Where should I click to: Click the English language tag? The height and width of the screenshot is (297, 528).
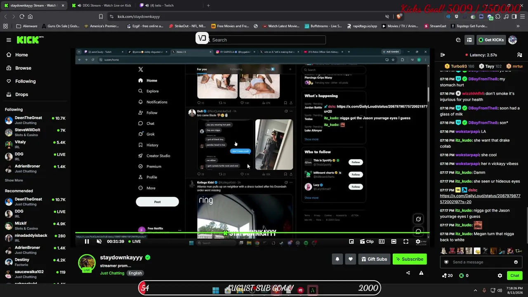135,273
